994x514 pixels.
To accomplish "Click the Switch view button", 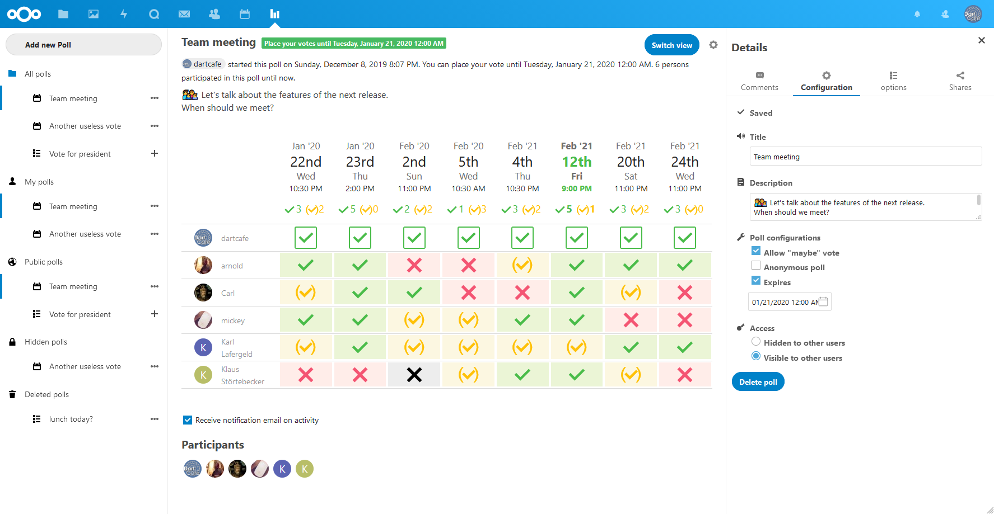I will [x=672, y=45].
